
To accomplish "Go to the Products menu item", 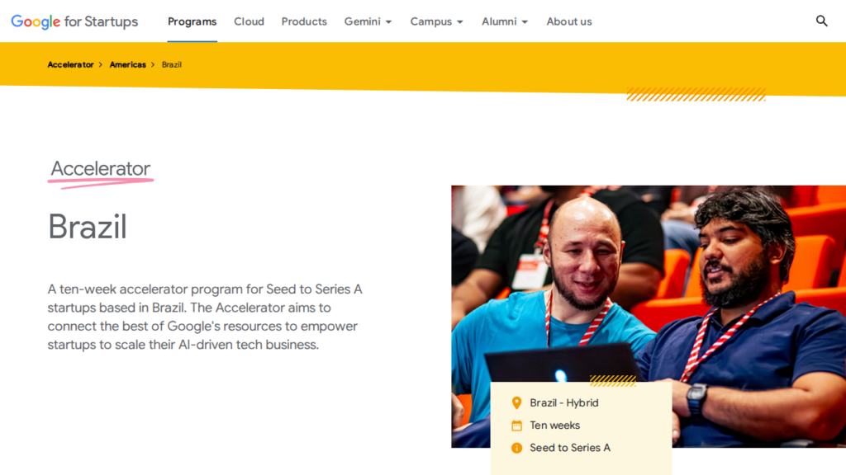I will tap(304, 21).
